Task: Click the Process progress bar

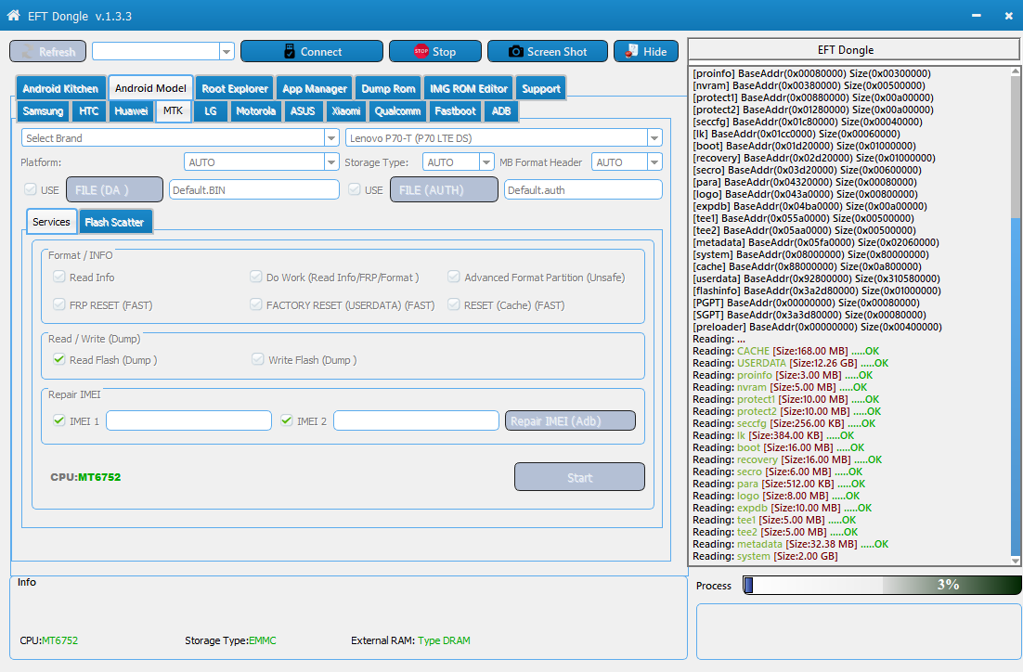Action: [882, 586]
